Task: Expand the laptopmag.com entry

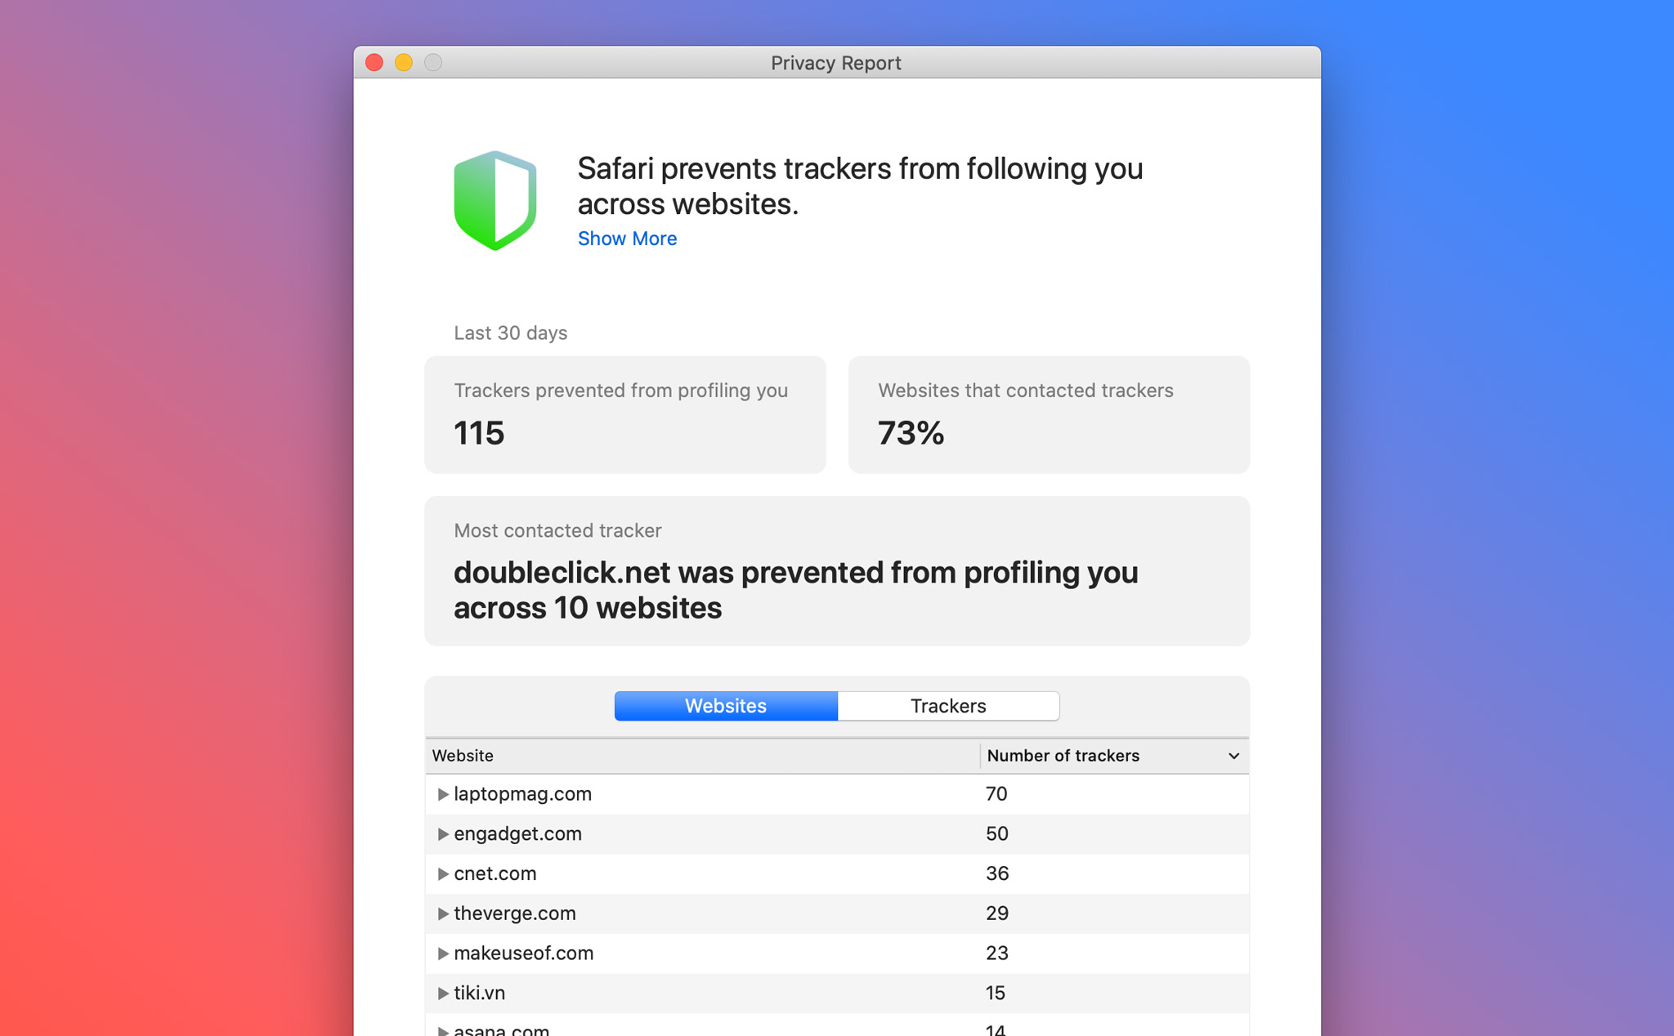Action: pyautogui.click(x=443, y=793)
